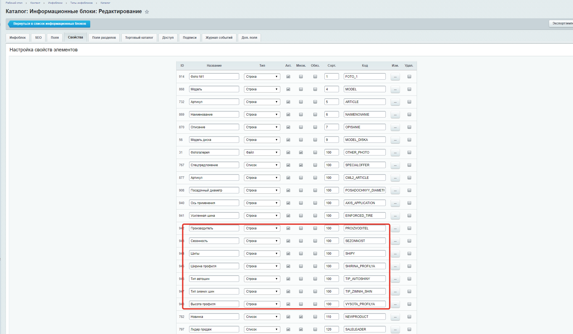The width and height of the screenshot is (573, 334).
Task: Switch to the SEO tab
Action: (38, 38)
